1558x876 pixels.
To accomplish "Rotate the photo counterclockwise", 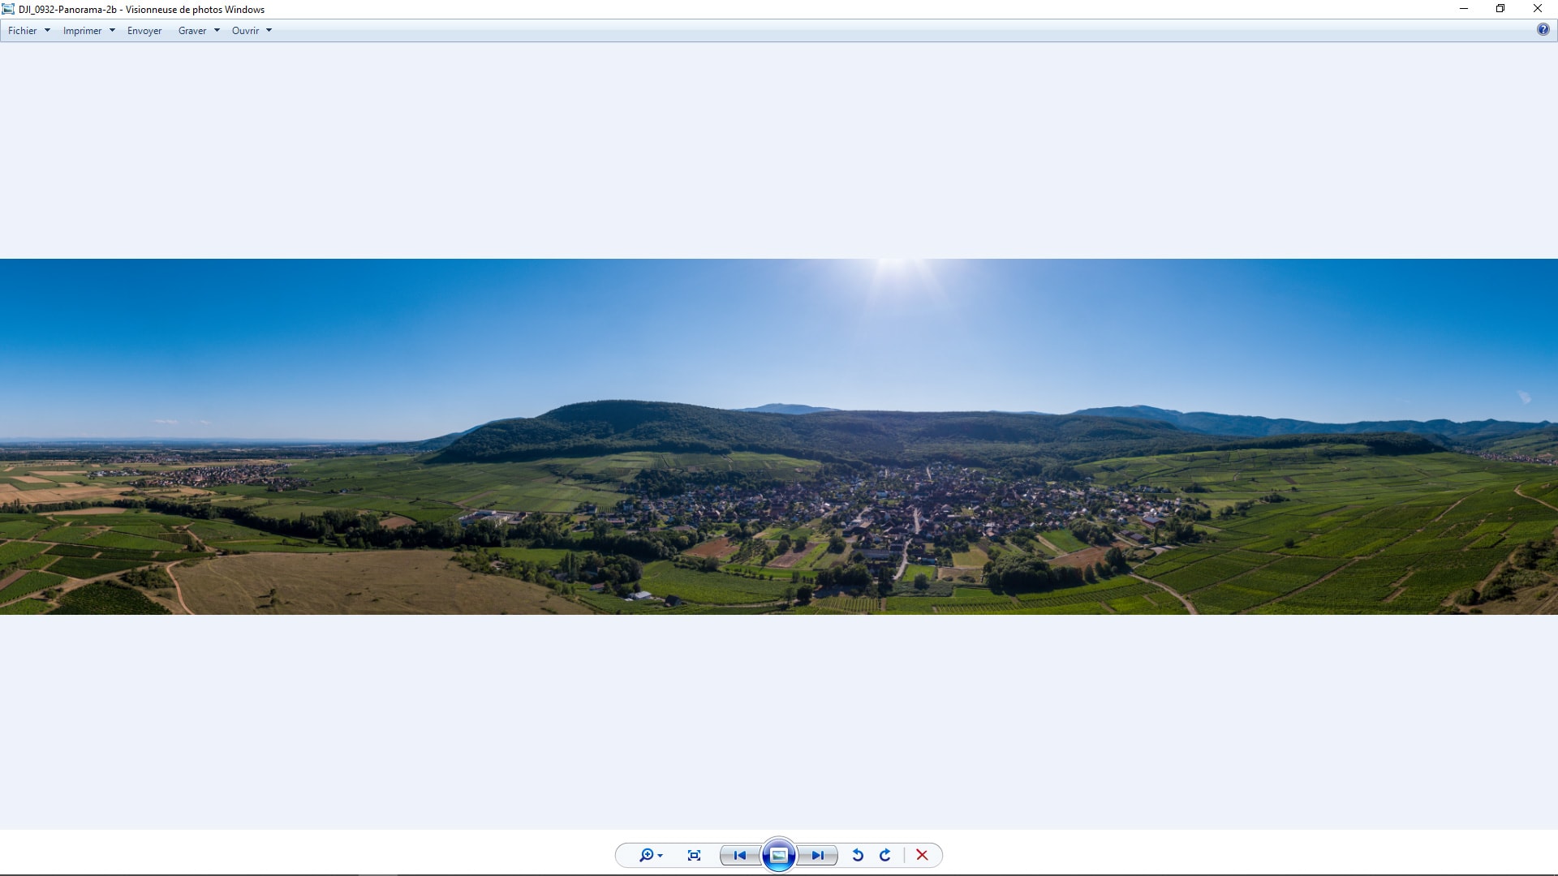I will coord(858,855).
